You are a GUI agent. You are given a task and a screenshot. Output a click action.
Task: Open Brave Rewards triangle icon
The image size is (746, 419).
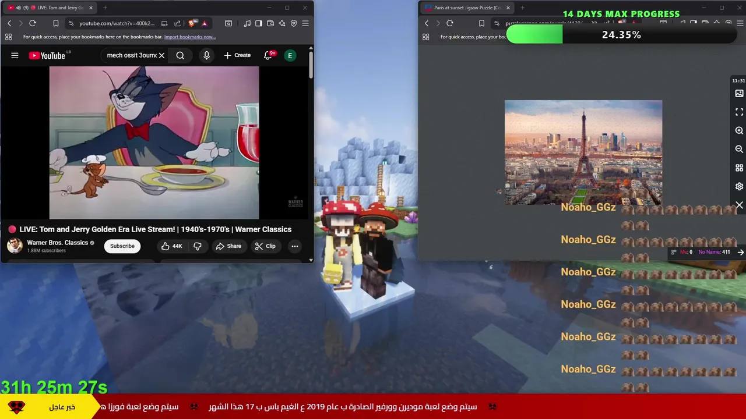click(205, 23)
